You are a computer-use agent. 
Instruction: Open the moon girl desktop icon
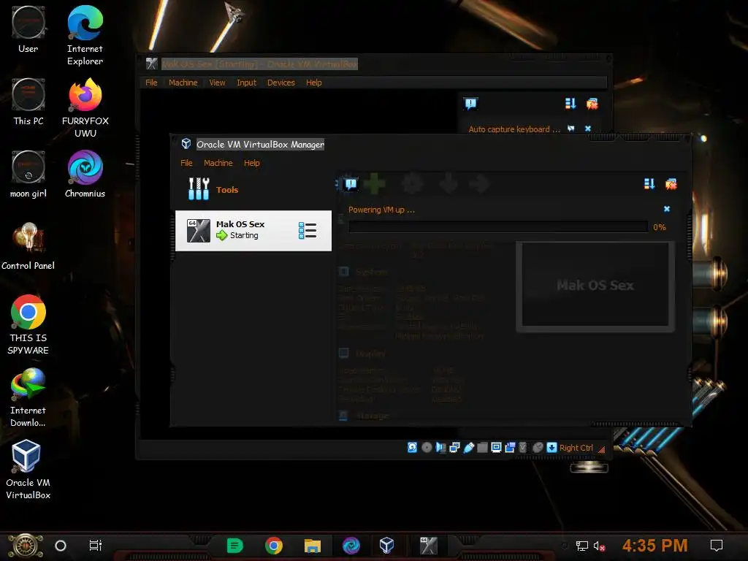point(28,174)
